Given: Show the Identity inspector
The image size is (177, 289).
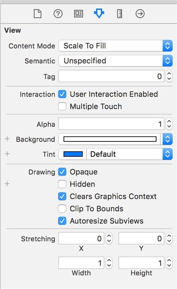Looking at the screenshot, I should (78, 14).
